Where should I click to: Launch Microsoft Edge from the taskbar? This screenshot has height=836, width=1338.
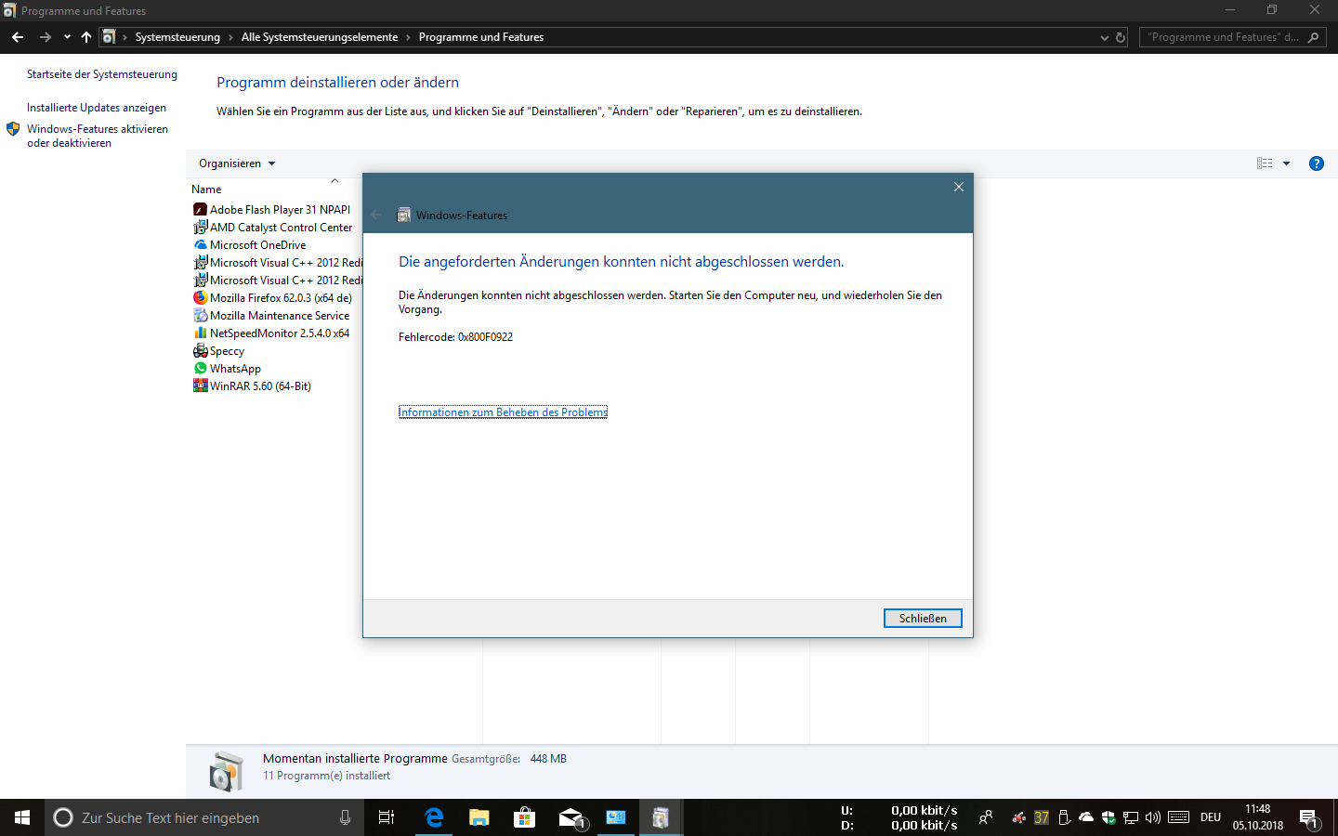click(x=434, y=817)
